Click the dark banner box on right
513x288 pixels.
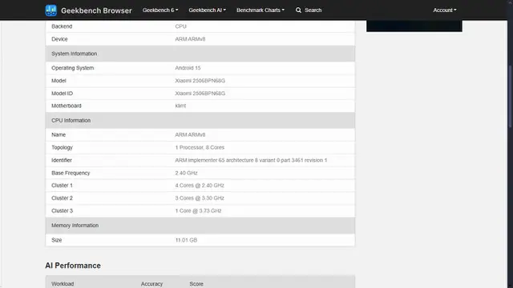tap(414, 26)
